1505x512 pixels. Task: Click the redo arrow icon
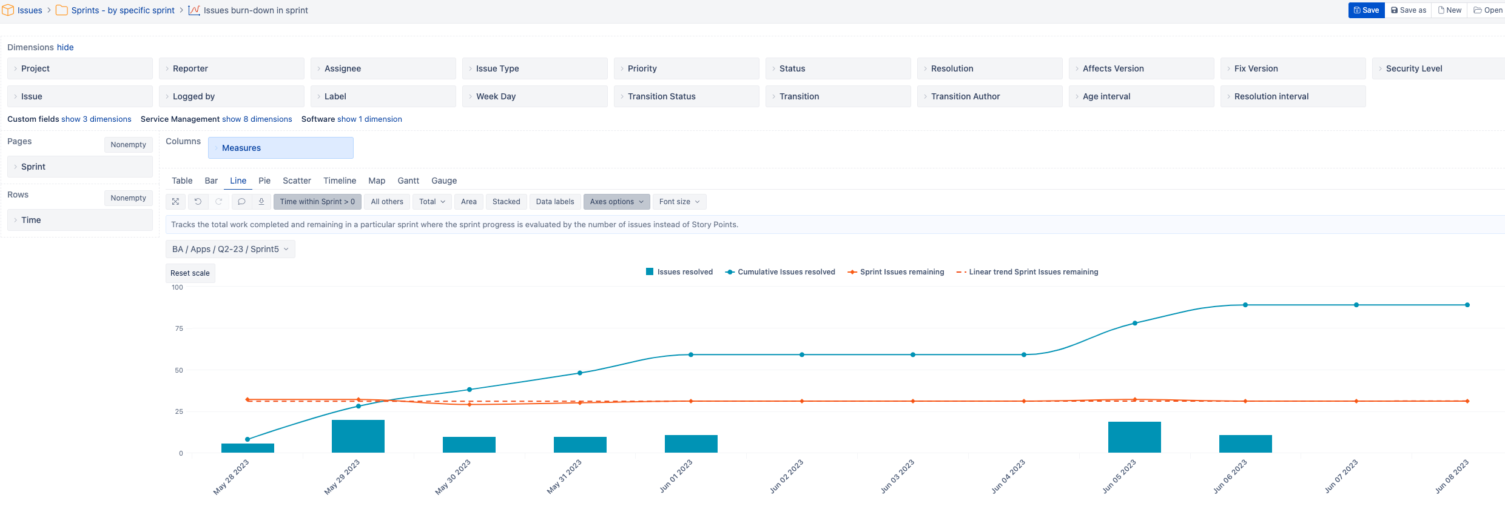pos(219,202)
